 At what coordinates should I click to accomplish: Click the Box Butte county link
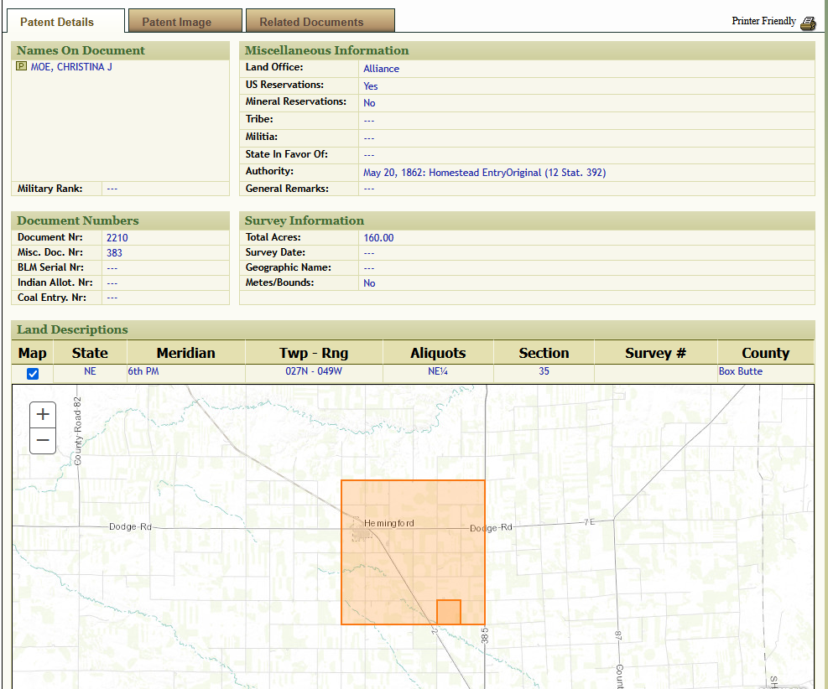click(740, 371)
